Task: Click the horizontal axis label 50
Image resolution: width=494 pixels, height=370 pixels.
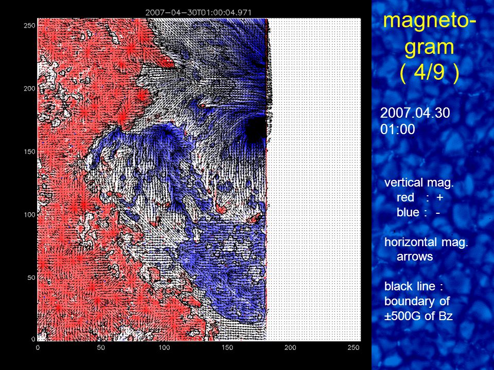Action: (101, 347)
